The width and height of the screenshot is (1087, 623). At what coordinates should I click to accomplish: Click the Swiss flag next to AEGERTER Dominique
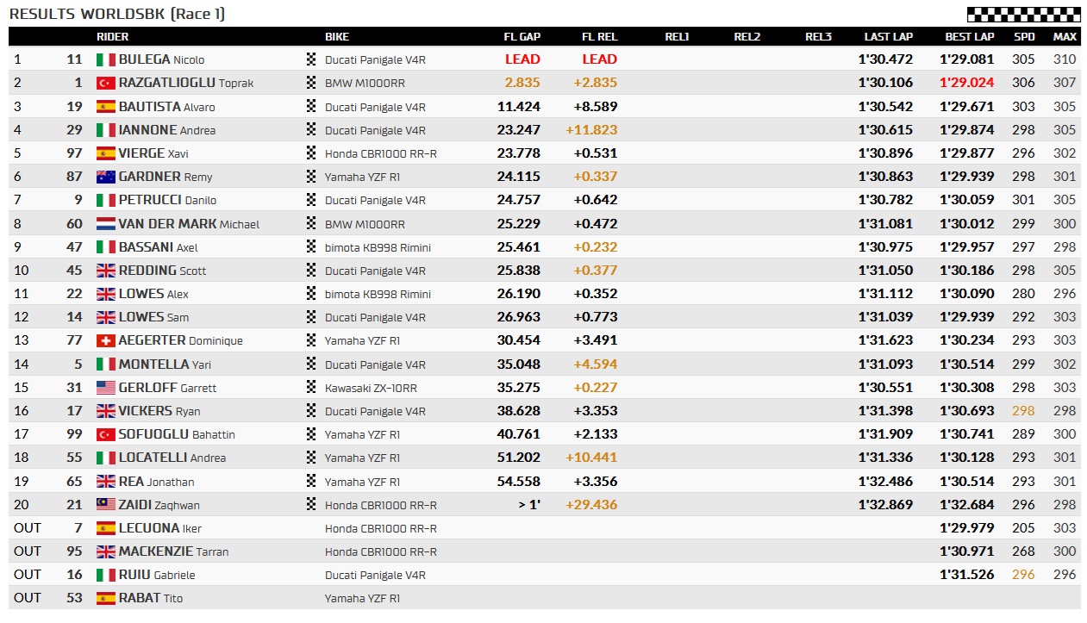click(x=105, y=340)
